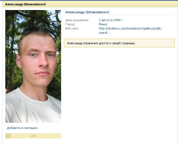Click the truncated useral... link text
This screenshot has width=178, height=144.
point(104,33)
